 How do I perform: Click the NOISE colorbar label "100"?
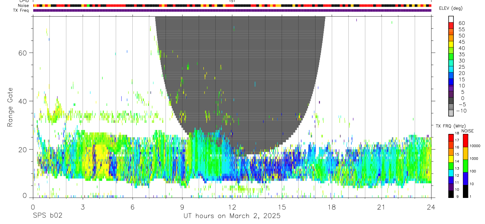coord(473,171)
